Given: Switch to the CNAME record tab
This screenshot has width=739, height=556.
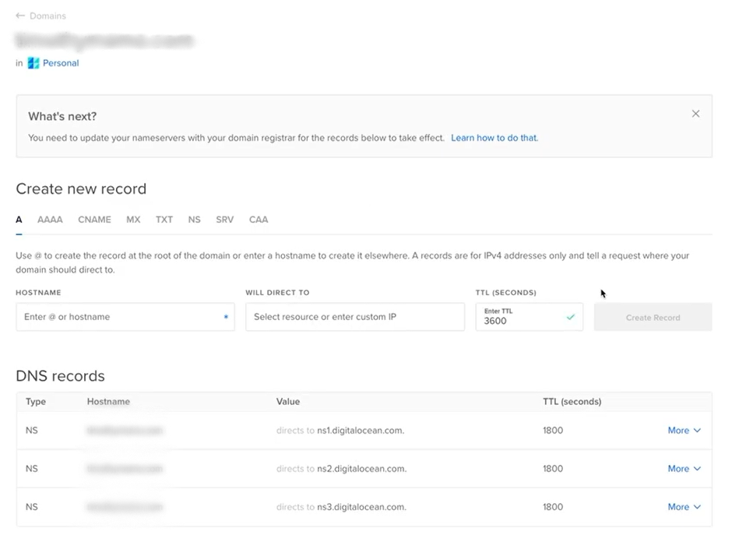Looking at the screenshot, I should [x=94, y=220].
